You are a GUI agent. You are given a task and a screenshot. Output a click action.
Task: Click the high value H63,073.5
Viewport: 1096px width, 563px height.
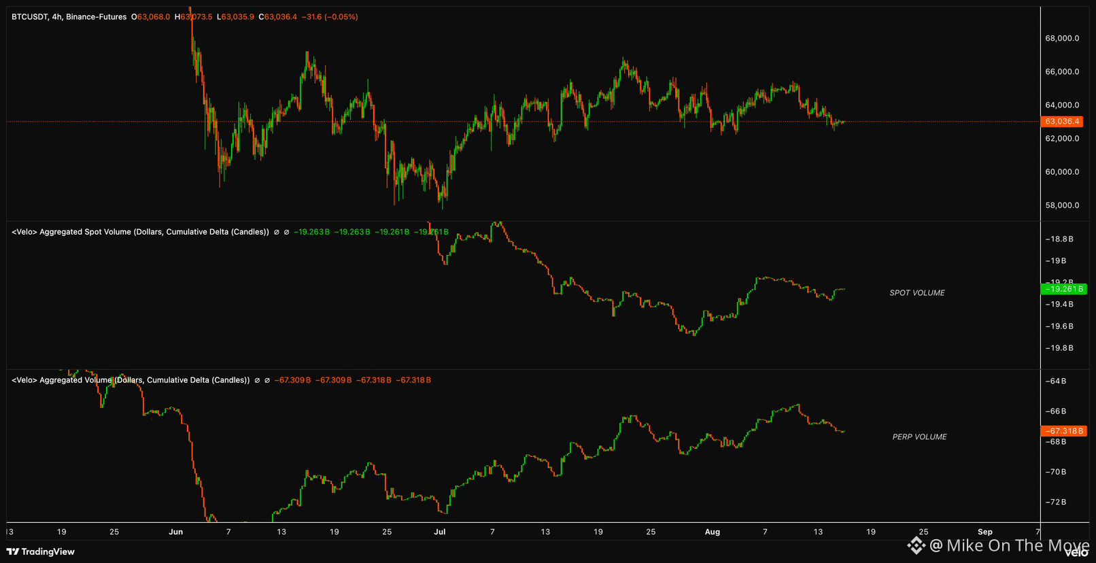pyautogui.click(x=194, y=17)
